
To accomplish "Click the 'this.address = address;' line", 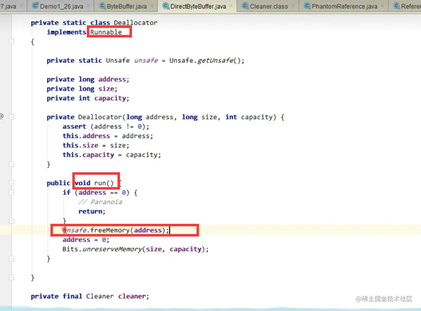I will coord(108,136).
